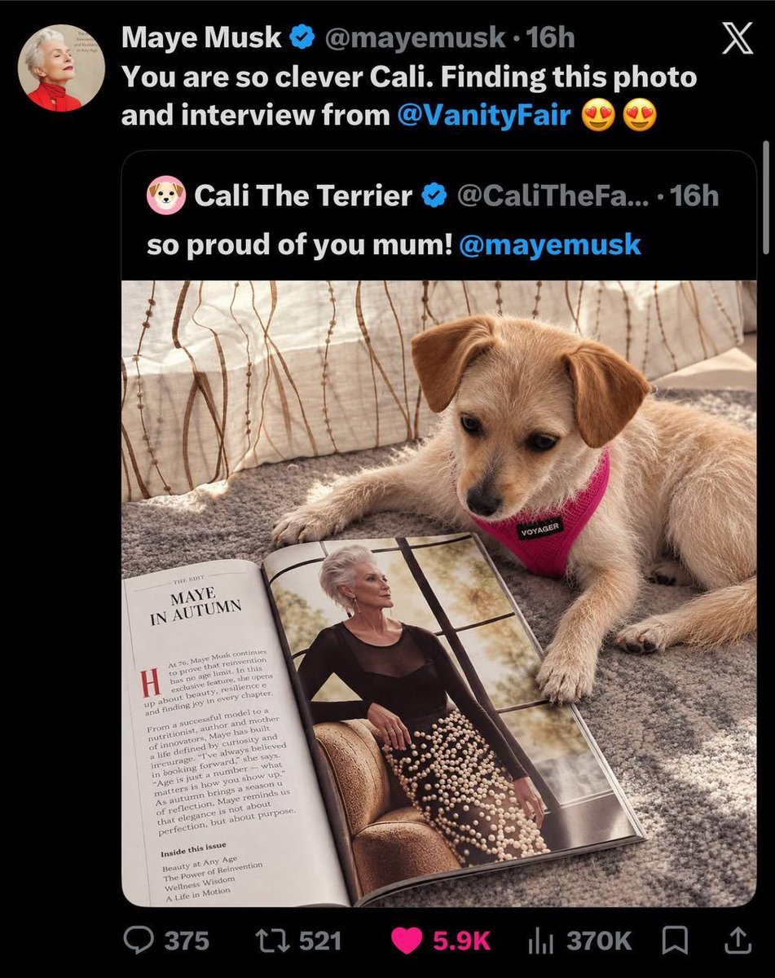Click Cali The Terrier's verified badge
775x978 pixels.
point(434,196)
